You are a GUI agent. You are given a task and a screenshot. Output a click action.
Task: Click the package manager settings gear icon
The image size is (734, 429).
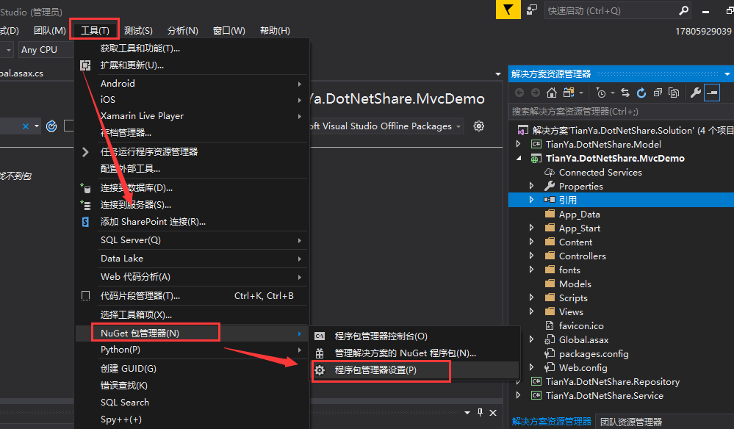(320, 370)
